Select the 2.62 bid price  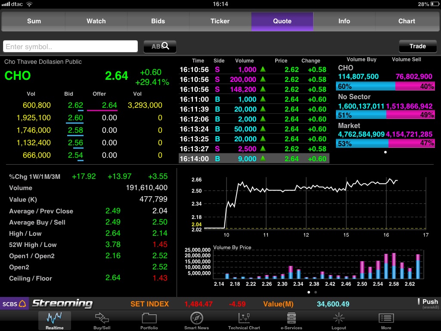coord(75,105)
